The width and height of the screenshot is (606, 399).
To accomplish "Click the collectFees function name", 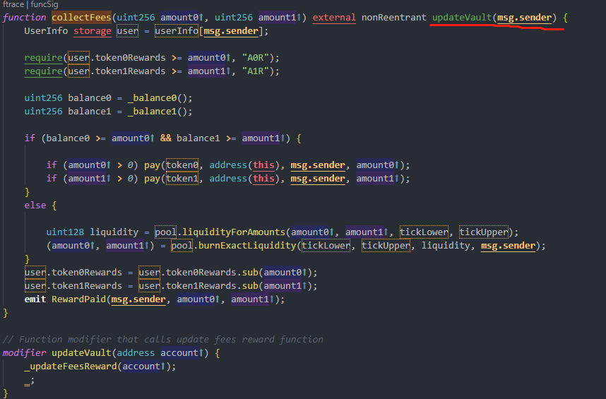I will click(x=81, y=18).
